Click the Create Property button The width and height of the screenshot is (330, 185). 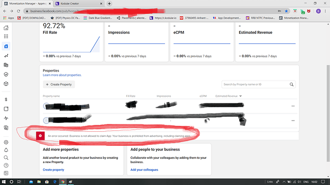59,84
